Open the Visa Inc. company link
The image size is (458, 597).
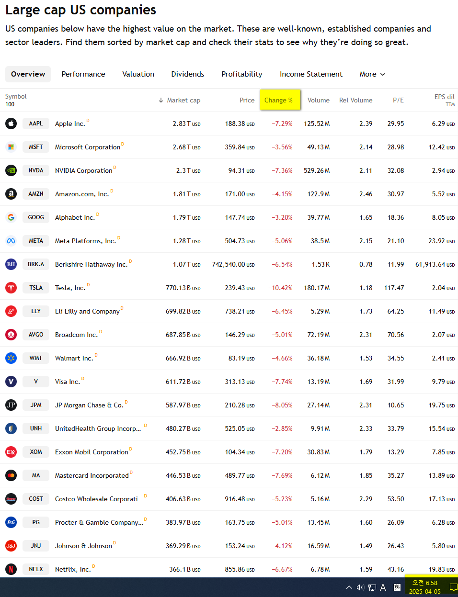pos(68,382)
